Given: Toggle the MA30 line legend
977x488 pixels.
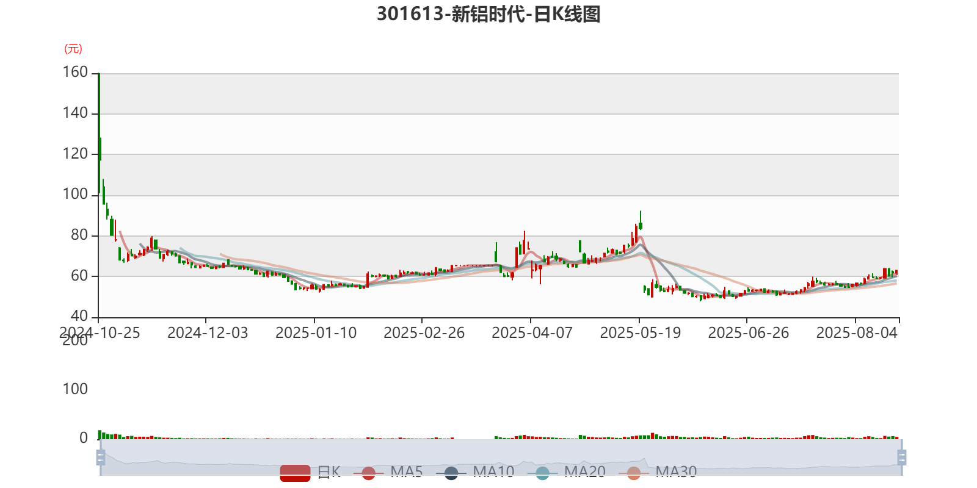Looking at the screenshot, I should point(658,472).
